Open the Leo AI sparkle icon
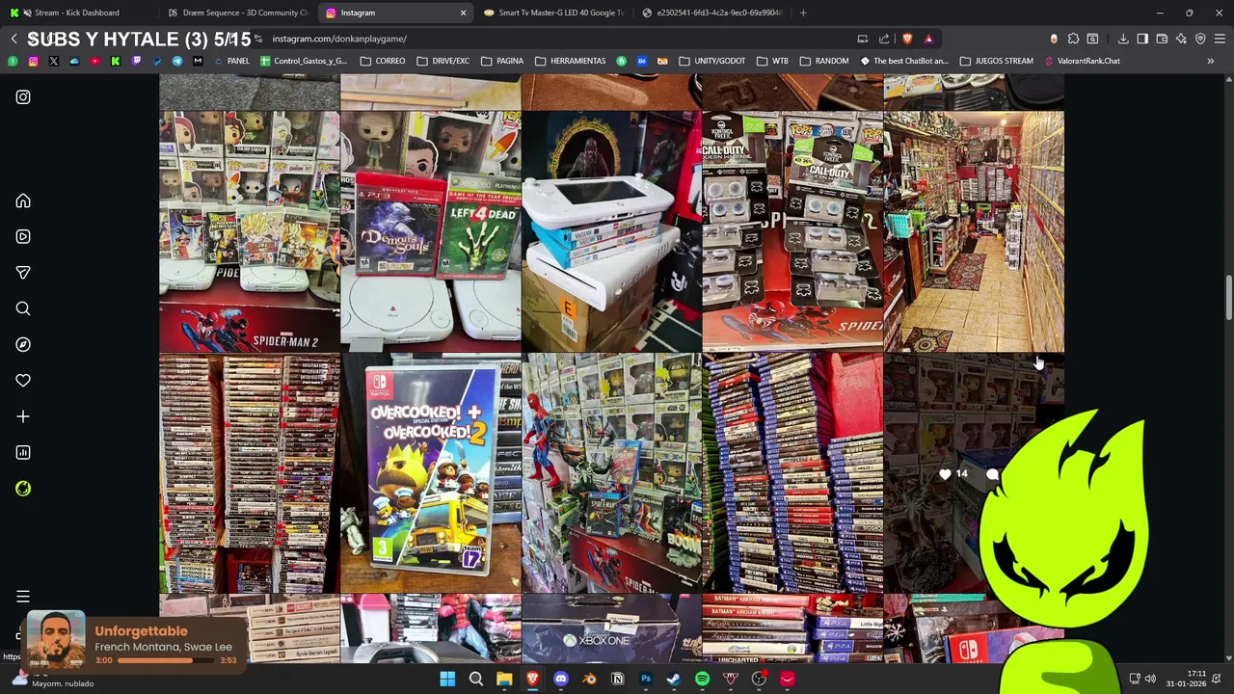This screenshot has width=1234, height=694. tap(1181, 39)
